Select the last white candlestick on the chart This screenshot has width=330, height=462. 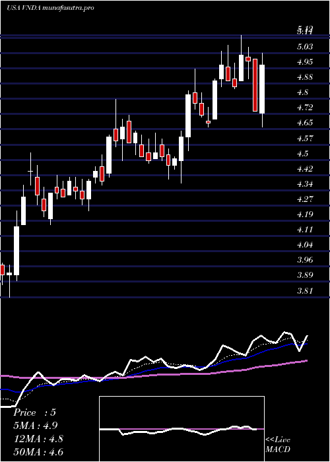[x=262, y=89]
